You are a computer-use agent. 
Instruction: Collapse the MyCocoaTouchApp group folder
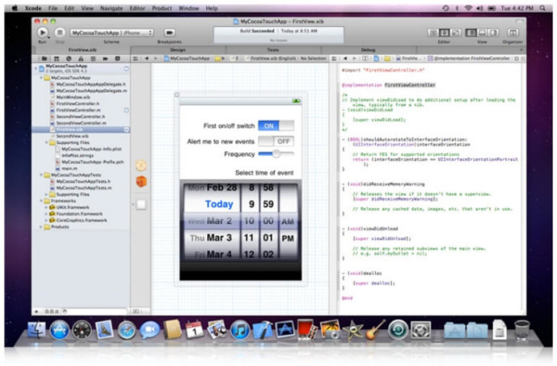[x=41, y=78]
